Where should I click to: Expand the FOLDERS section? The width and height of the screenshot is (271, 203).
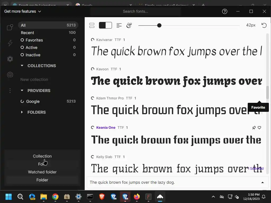[22, 112]
